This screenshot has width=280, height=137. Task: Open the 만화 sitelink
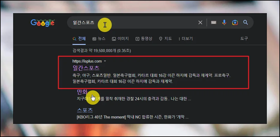(x=82, y=92)
